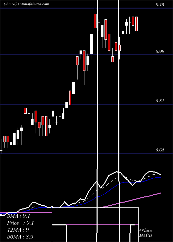Click the <<Live MACD label
The width and height of the screenshot is (173, 242).
point(146,233)
